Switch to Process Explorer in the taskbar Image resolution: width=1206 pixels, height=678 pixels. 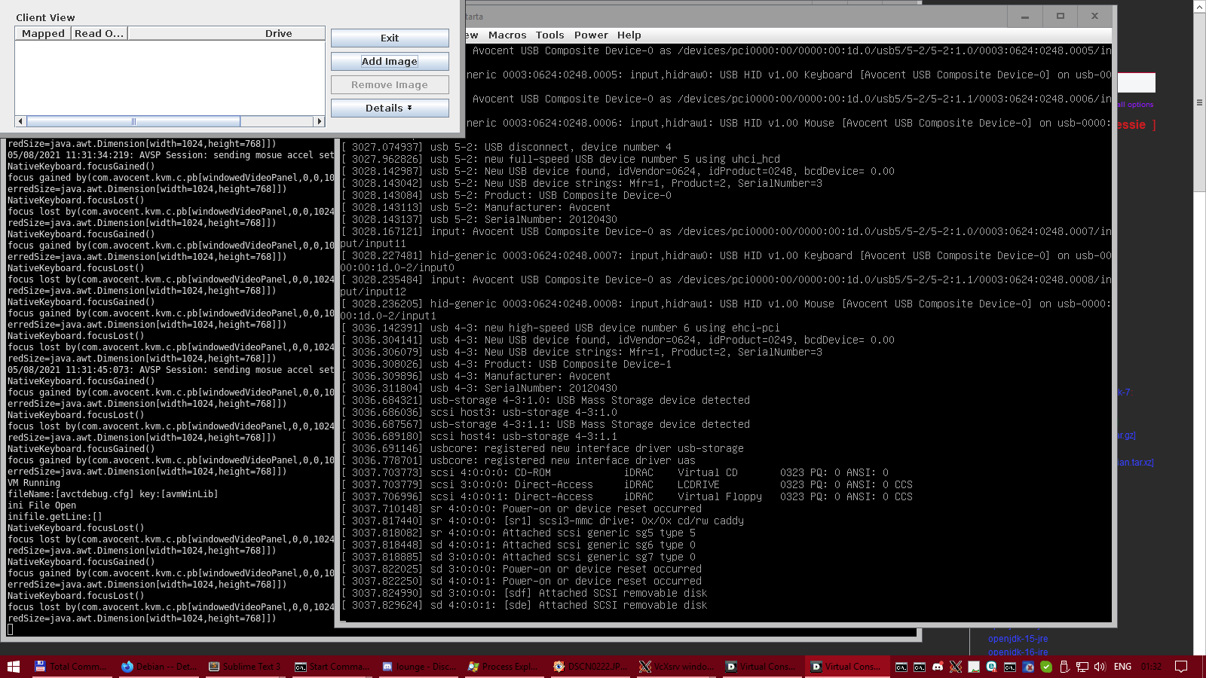[x=503, y=667]
